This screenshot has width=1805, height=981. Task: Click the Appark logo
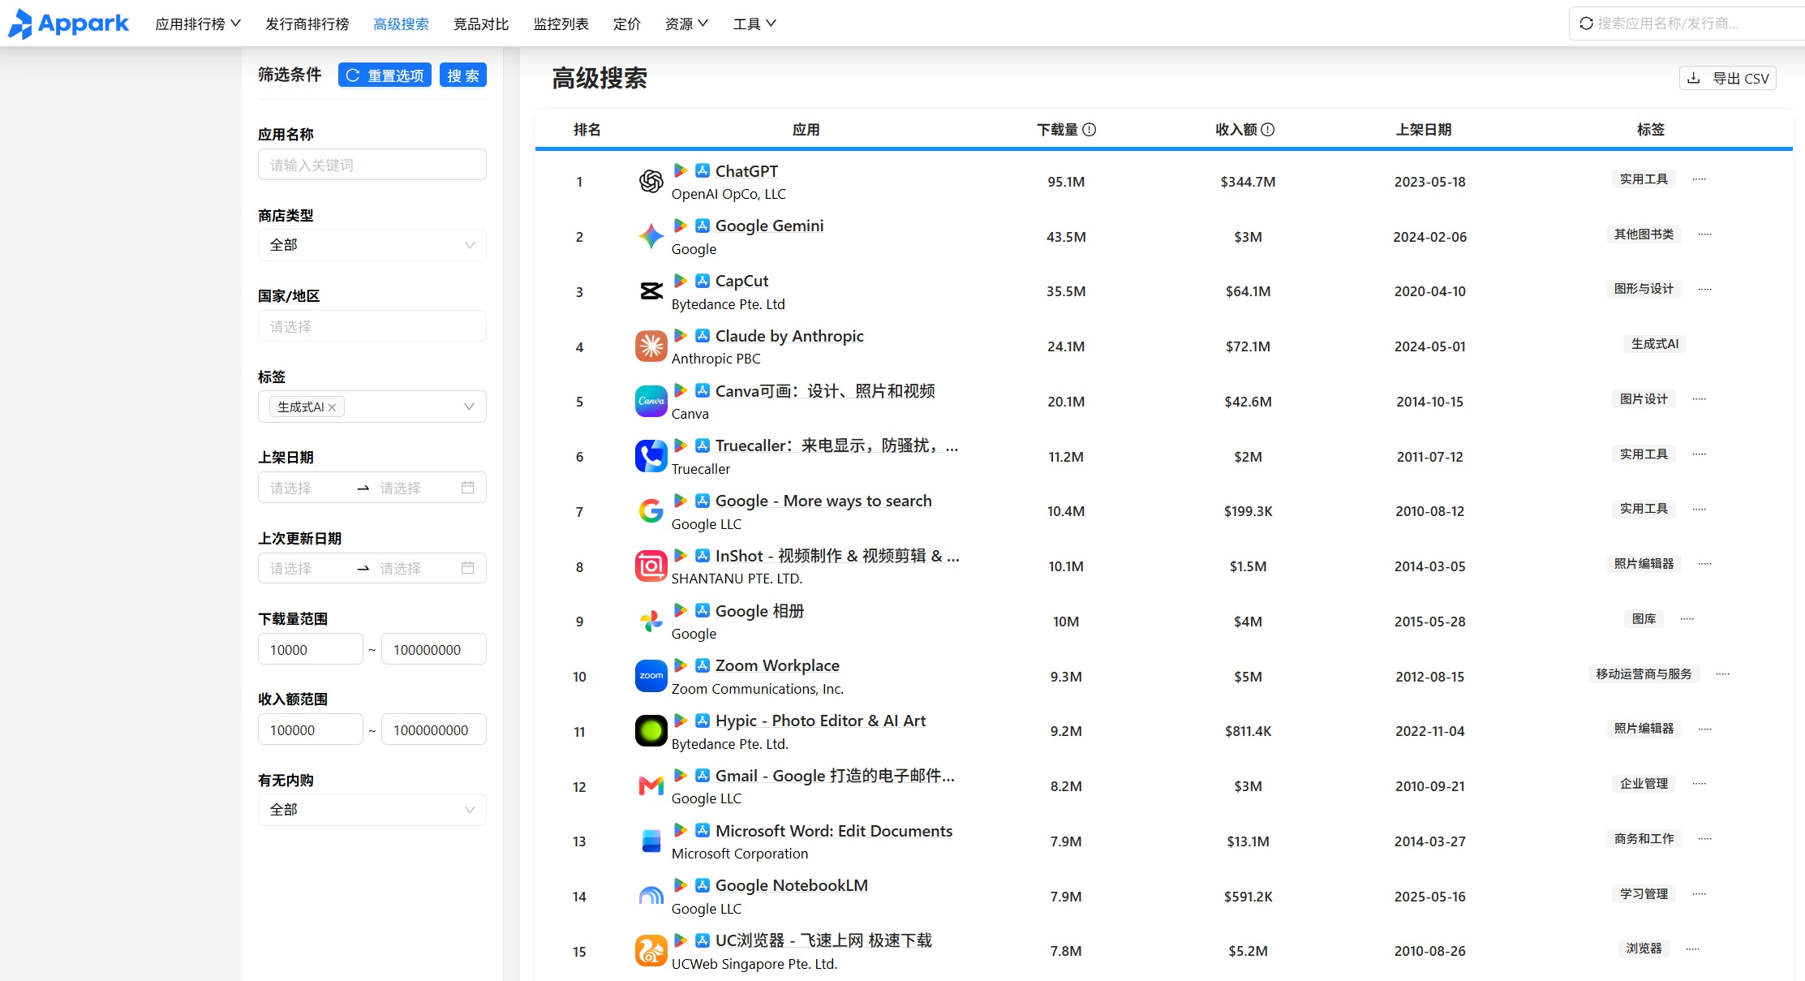click(68, 24)
